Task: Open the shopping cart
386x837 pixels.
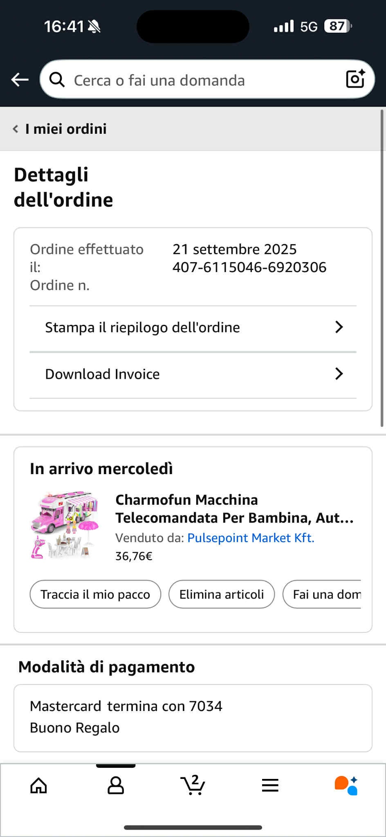Action: [193, 785]
